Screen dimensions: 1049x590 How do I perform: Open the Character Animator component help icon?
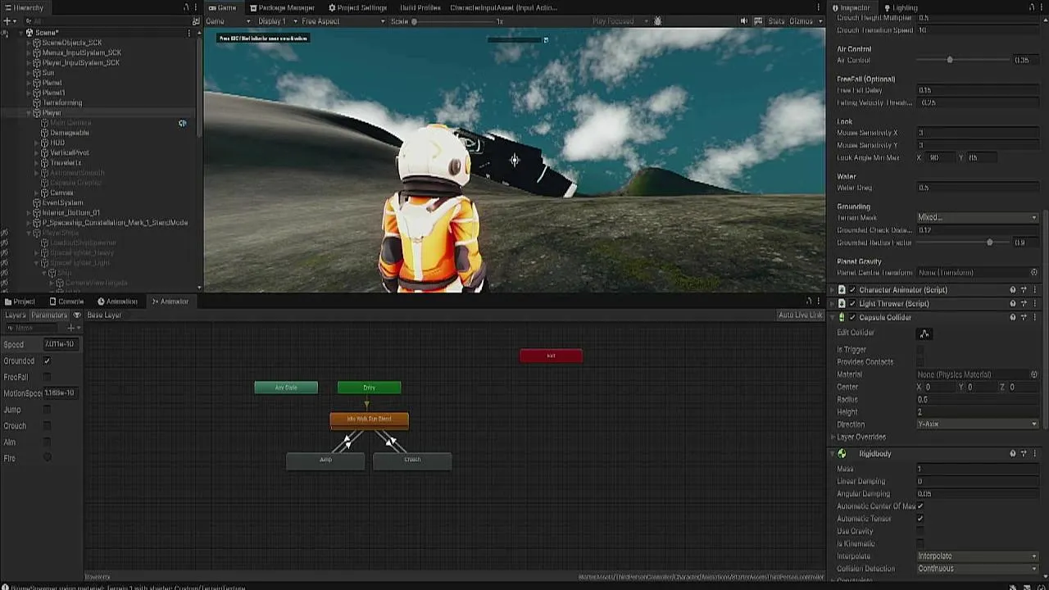pos(1013,290)
